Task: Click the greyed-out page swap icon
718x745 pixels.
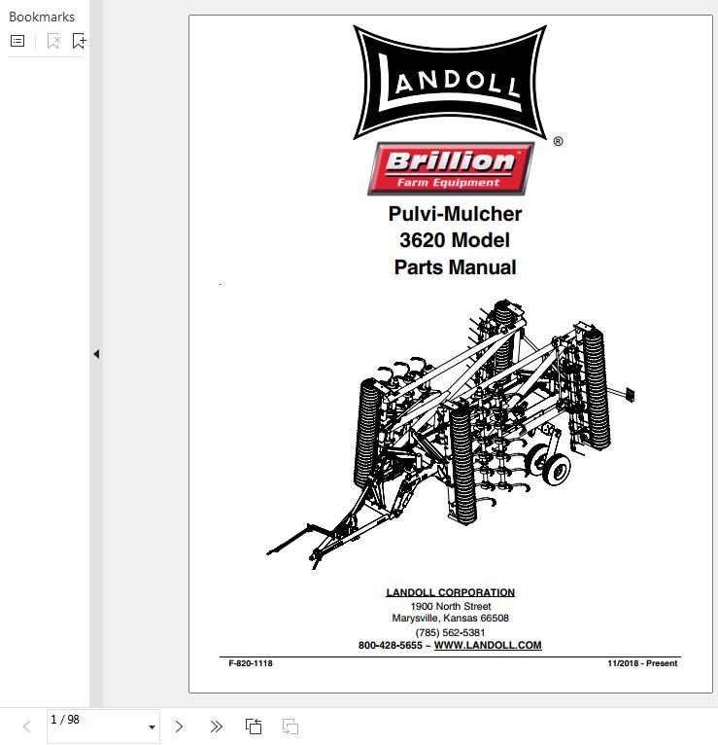Action: coord(291,727)
